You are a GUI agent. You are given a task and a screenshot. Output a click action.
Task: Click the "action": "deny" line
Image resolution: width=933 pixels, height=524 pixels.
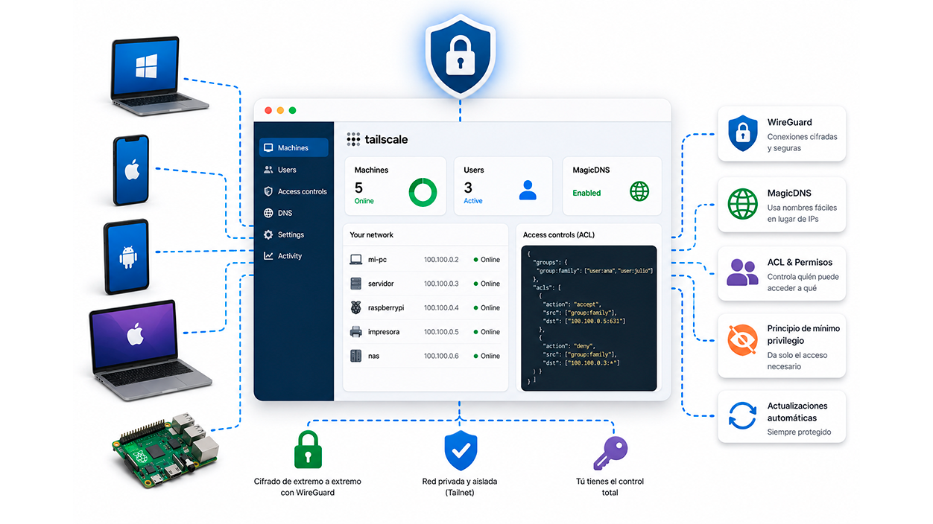tap(569, 346)
